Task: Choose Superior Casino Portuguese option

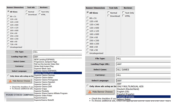Action: coord(58,80)
